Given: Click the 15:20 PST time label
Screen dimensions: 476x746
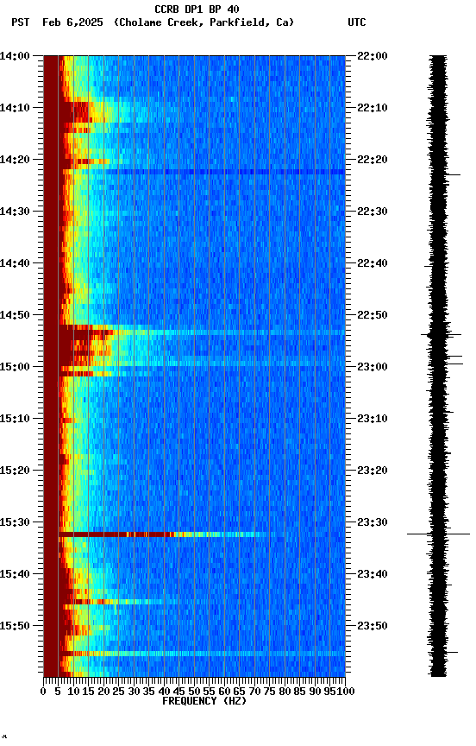Looking at the screenshot, I should click(x=15, y=471).
